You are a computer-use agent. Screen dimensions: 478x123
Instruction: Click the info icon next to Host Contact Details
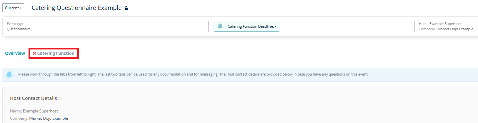coord(60,99)
